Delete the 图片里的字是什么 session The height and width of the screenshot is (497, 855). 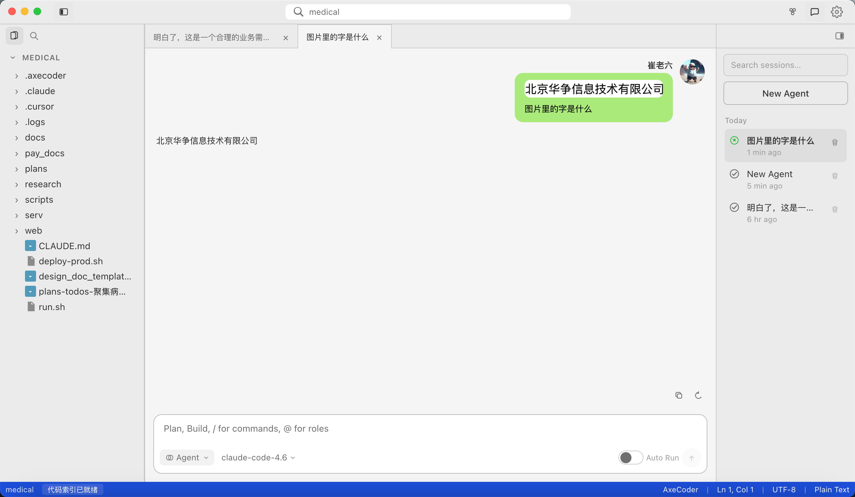point(835,142)
